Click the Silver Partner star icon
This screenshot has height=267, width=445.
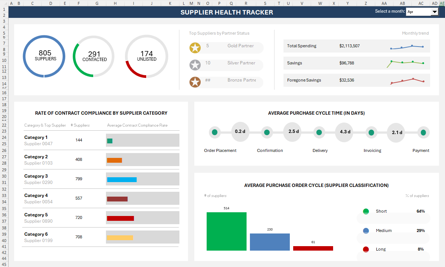click(x=195, y=65)
